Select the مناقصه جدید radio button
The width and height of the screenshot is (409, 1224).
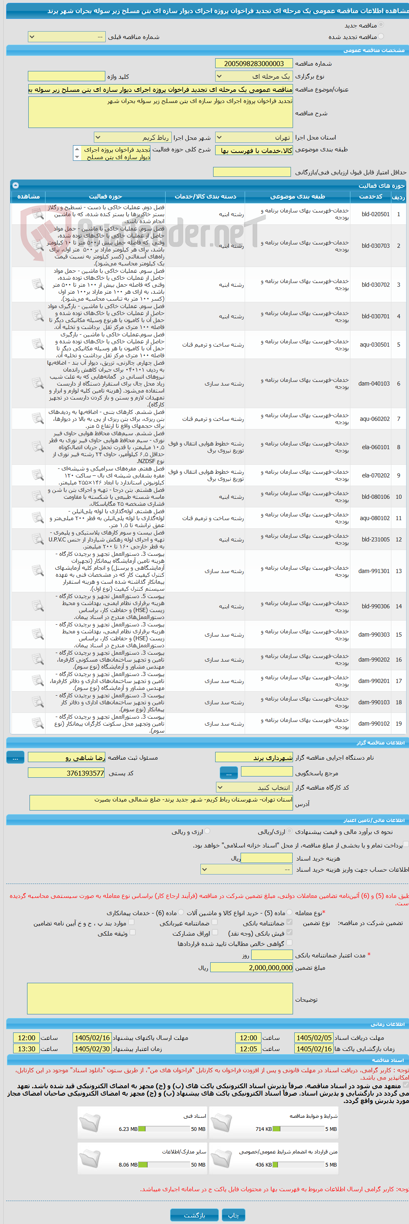(381, 25)
